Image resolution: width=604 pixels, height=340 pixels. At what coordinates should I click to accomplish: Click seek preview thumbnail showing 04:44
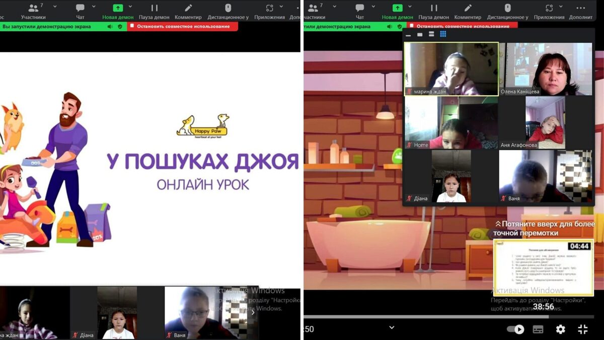543,268
